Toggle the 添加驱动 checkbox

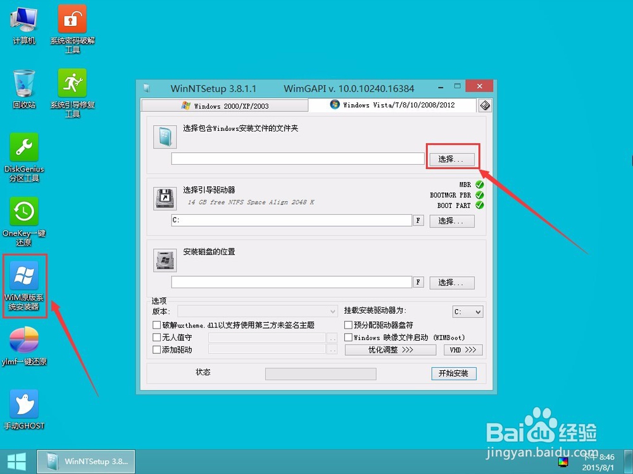click(156, 350)
